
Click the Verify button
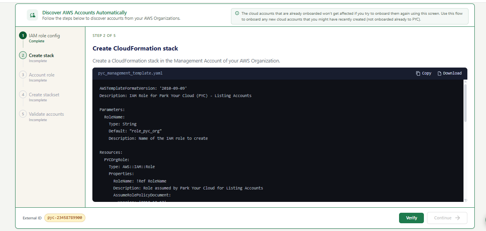tap(411, 218)
